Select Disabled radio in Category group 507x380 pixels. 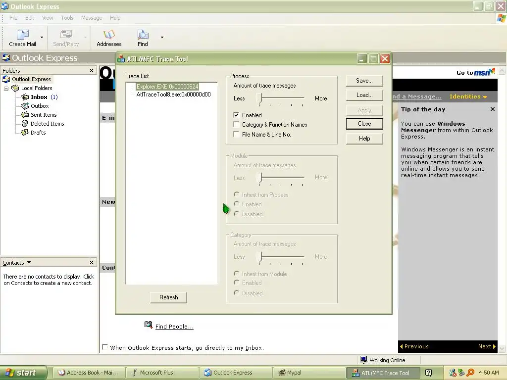click(x=236, y=293)
